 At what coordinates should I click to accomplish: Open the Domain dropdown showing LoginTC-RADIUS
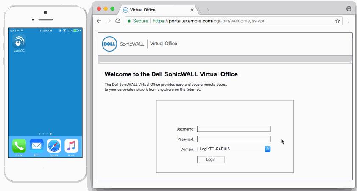point(234,149)
